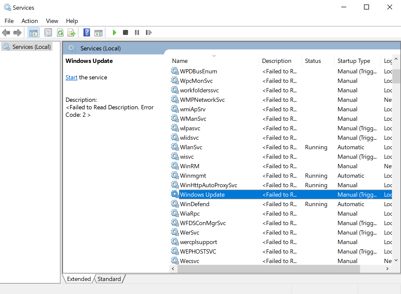Click the gear icon beside WPDBusEnum
Viewport: 401px width, 294px height.
click(x=175, y=71)
